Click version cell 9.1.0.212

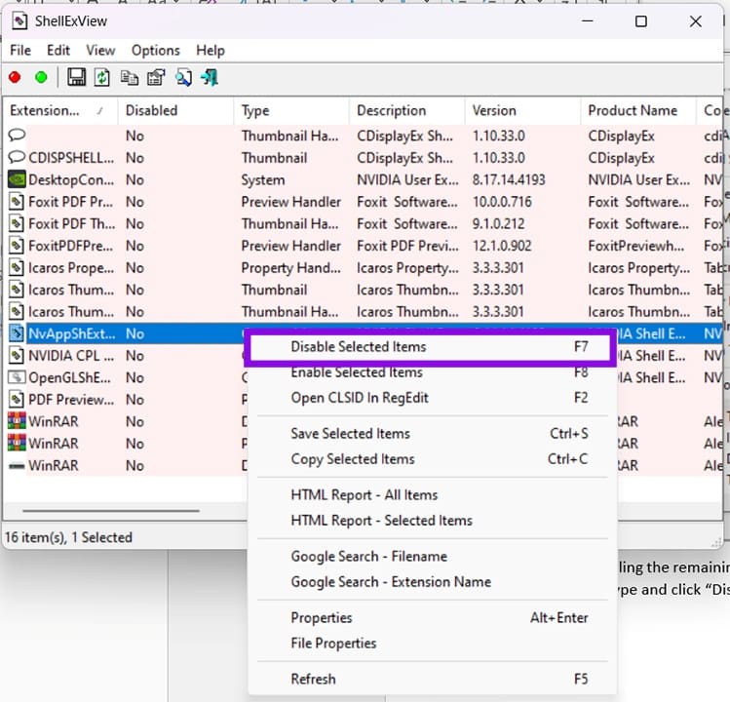tap(498, 223)
